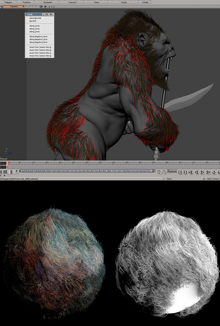Click frame 40 on the timeline ruler
The height and width of the screenshot is (326, 220).
point(113,163)
